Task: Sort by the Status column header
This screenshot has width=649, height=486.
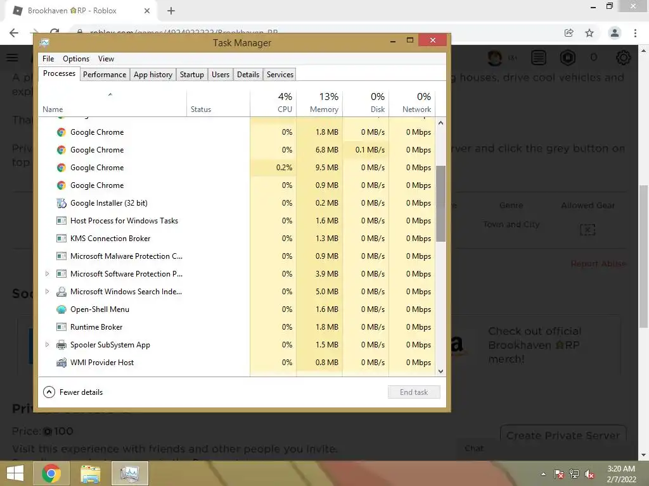Action: 219,102
